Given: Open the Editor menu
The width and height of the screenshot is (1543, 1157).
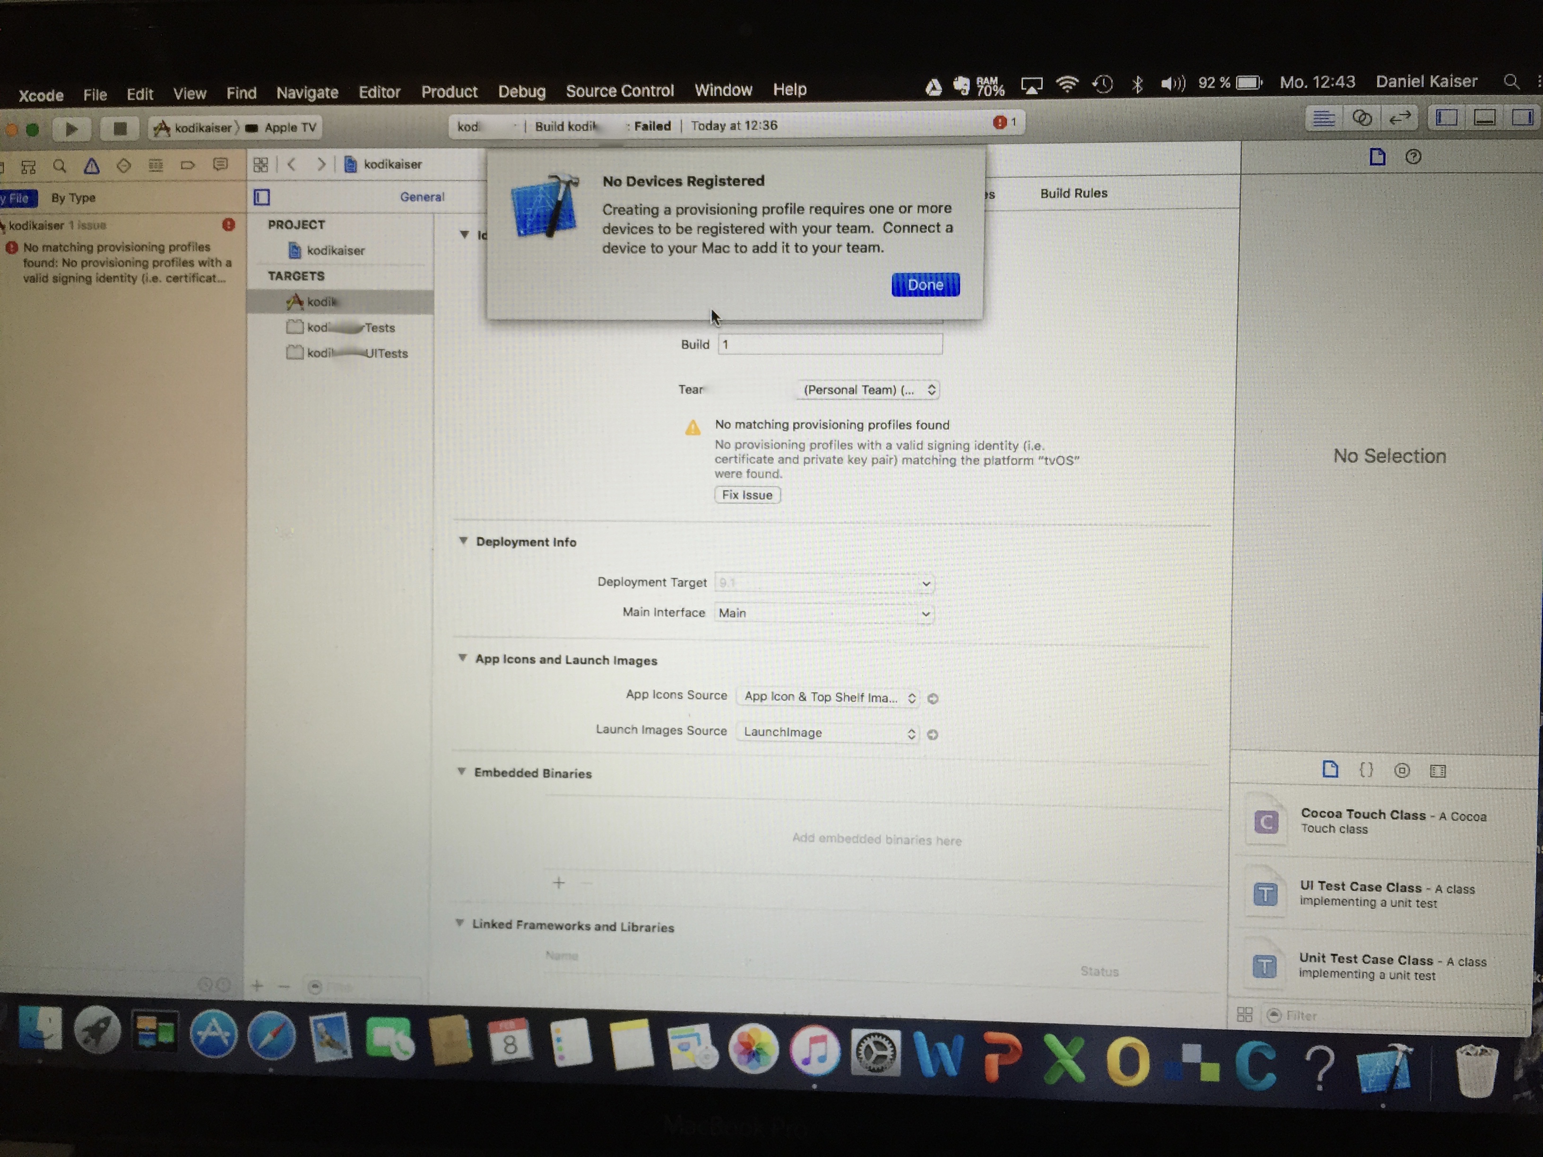Looking at the screenshot, I should tap(380, 93).
